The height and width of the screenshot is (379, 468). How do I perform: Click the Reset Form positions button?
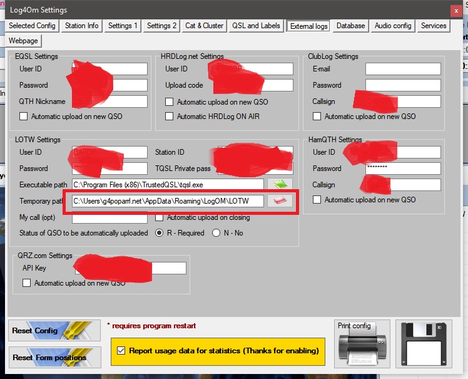(x=55, y=357)
